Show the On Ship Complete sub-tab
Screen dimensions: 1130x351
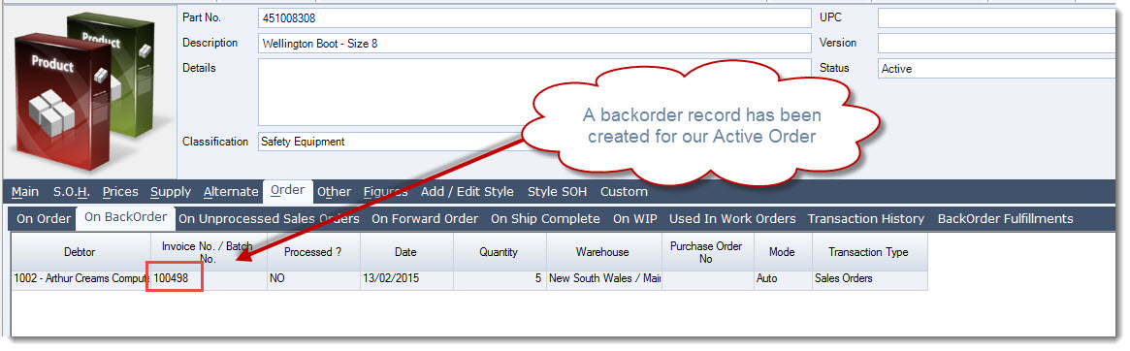pyautogui.click(x=545, y=218)
